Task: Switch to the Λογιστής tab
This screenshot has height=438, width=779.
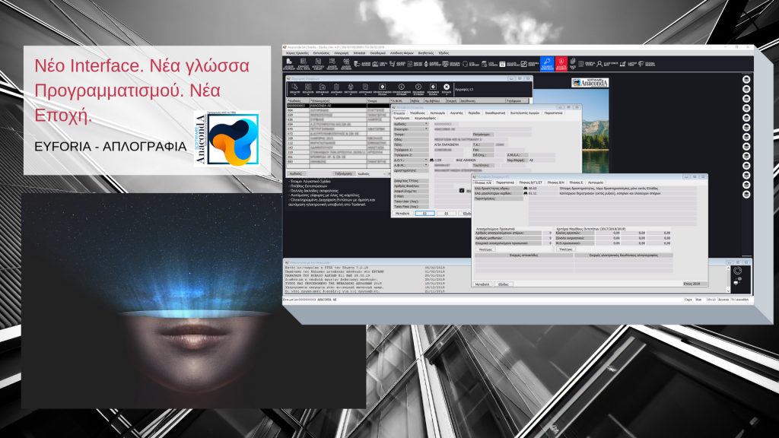Action: [x=456, y=113]
